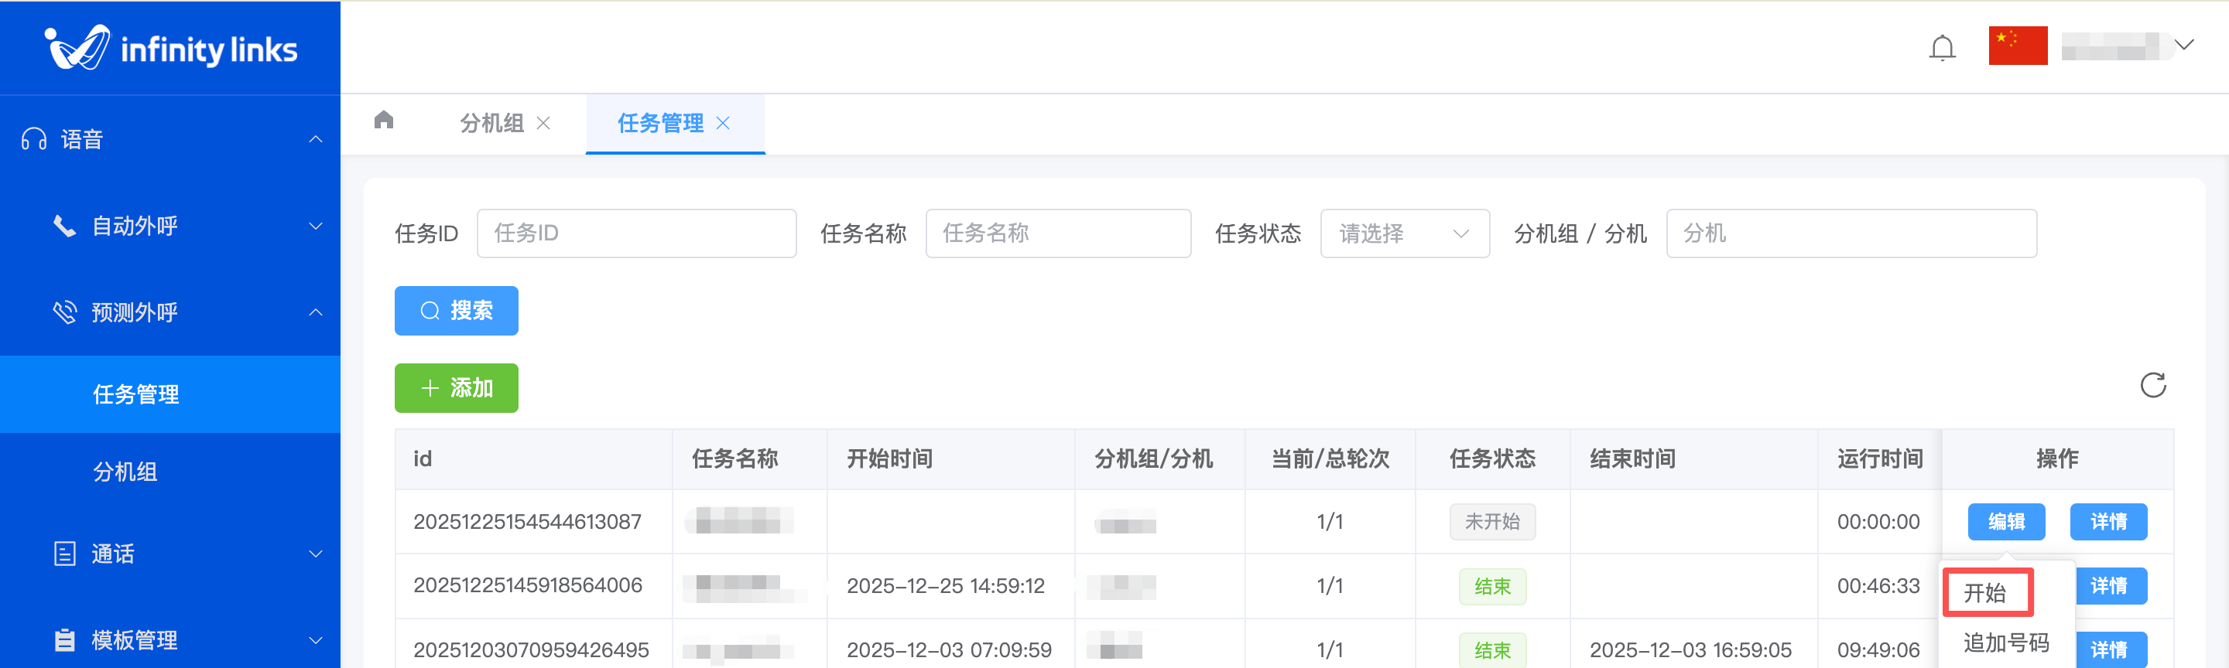Collapse the 预测外呼 sidebar menu
2229x668 pixels.
[x=316, y=312]
